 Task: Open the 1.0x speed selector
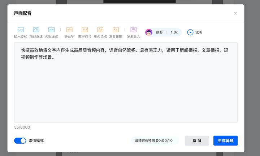174,32
